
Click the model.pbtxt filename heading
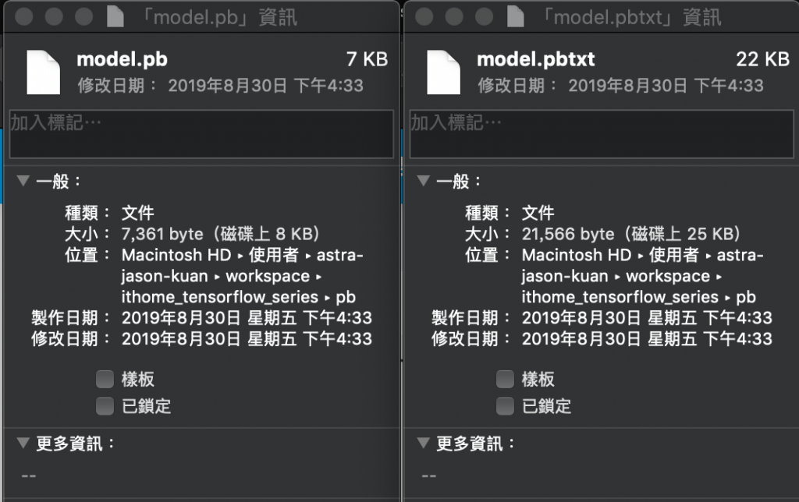click(x=535, y=59)
